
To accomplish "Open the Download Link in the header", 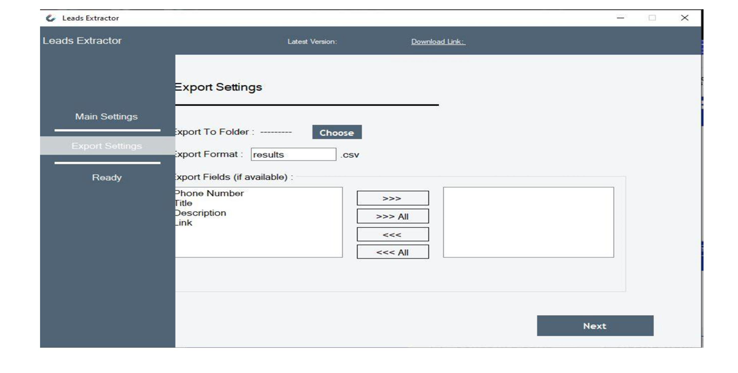I will (438, 42).
